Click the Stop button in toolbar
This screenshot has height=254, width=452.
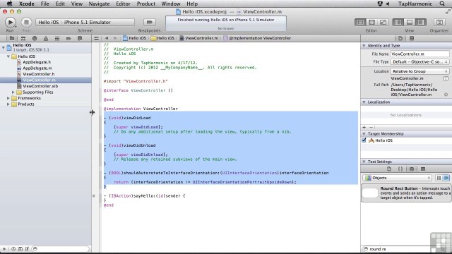26,22
